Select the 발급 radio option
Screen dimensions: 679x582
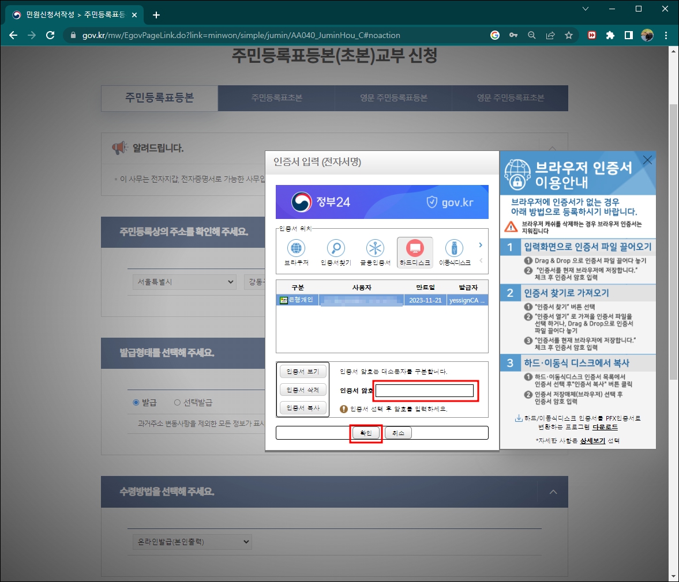pyautogui.click(x=135, y=402)
